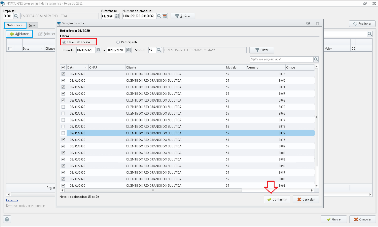The image size is (378, 227).
Task: Open the Legenda link
Action: click(12, 200)
